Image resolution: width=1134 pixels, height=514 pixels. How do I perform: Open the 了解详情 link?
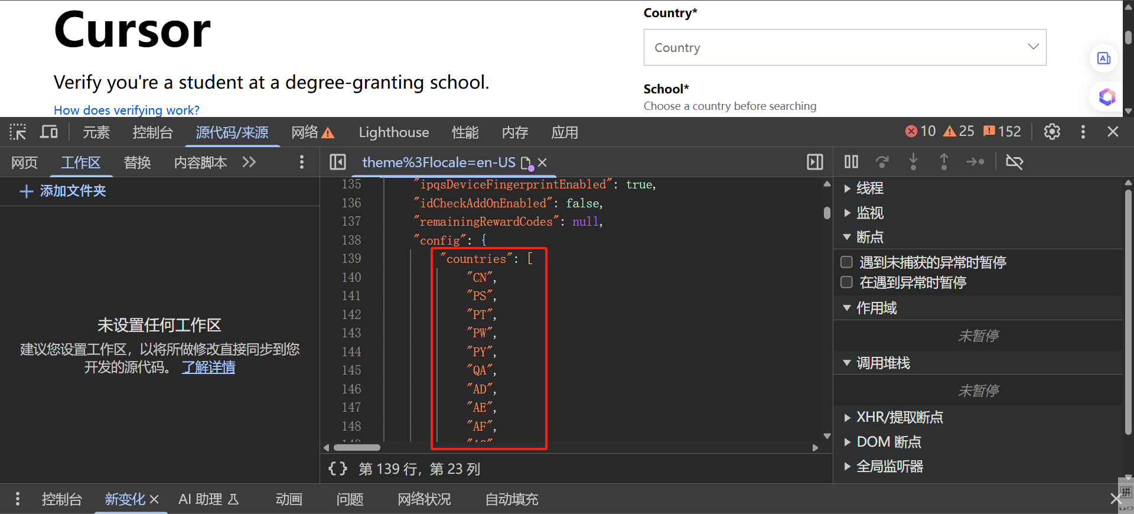(208, 367)
